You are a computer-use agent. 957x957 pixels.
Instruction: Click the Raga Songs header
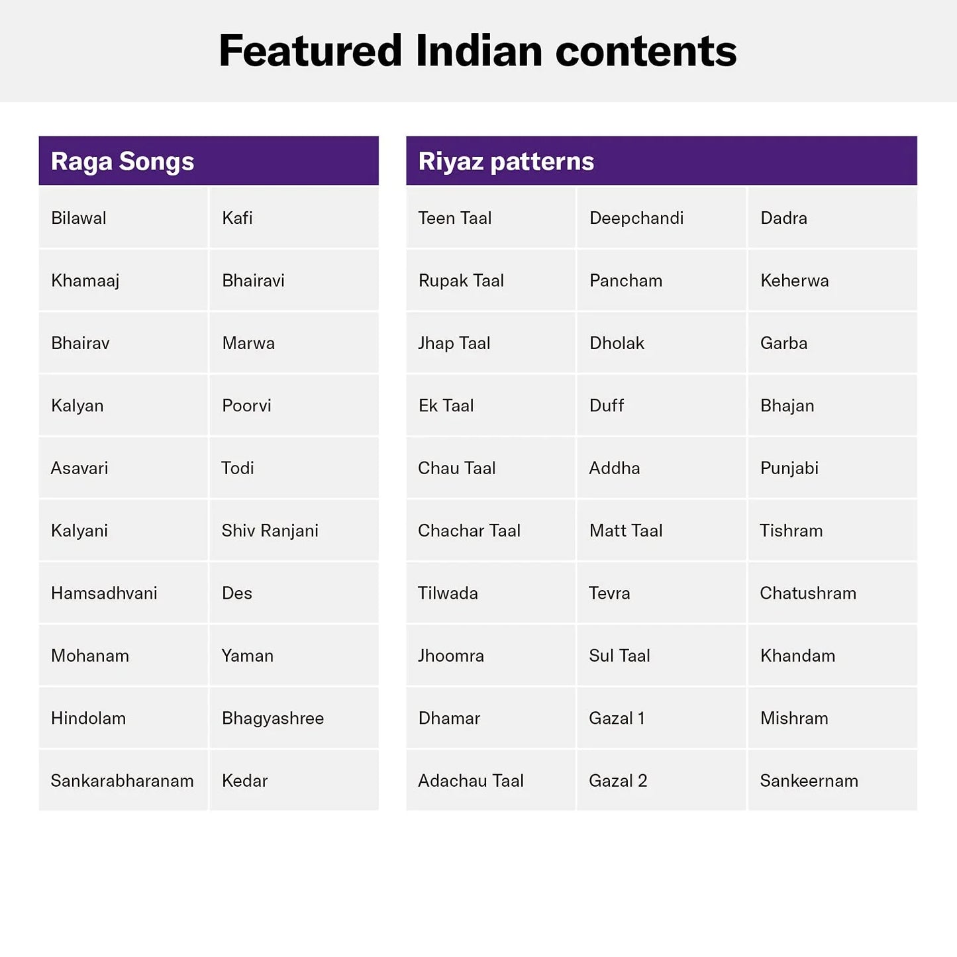click(123, 162)
